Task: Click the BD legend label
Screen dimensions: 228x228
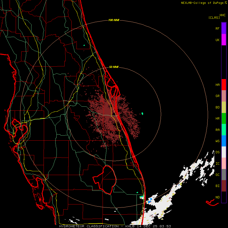Action: pos(217,107)
